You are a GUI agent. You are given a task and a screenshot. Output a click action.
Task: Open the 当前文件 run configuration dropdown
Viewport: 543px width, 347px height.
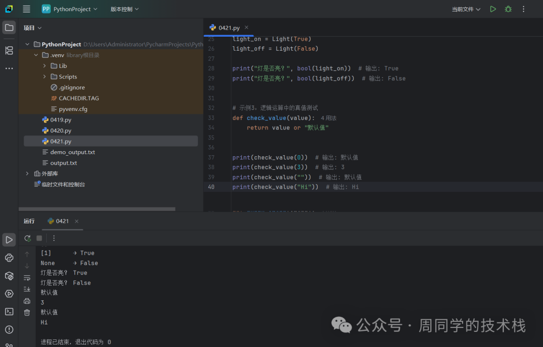pos(466,9)
